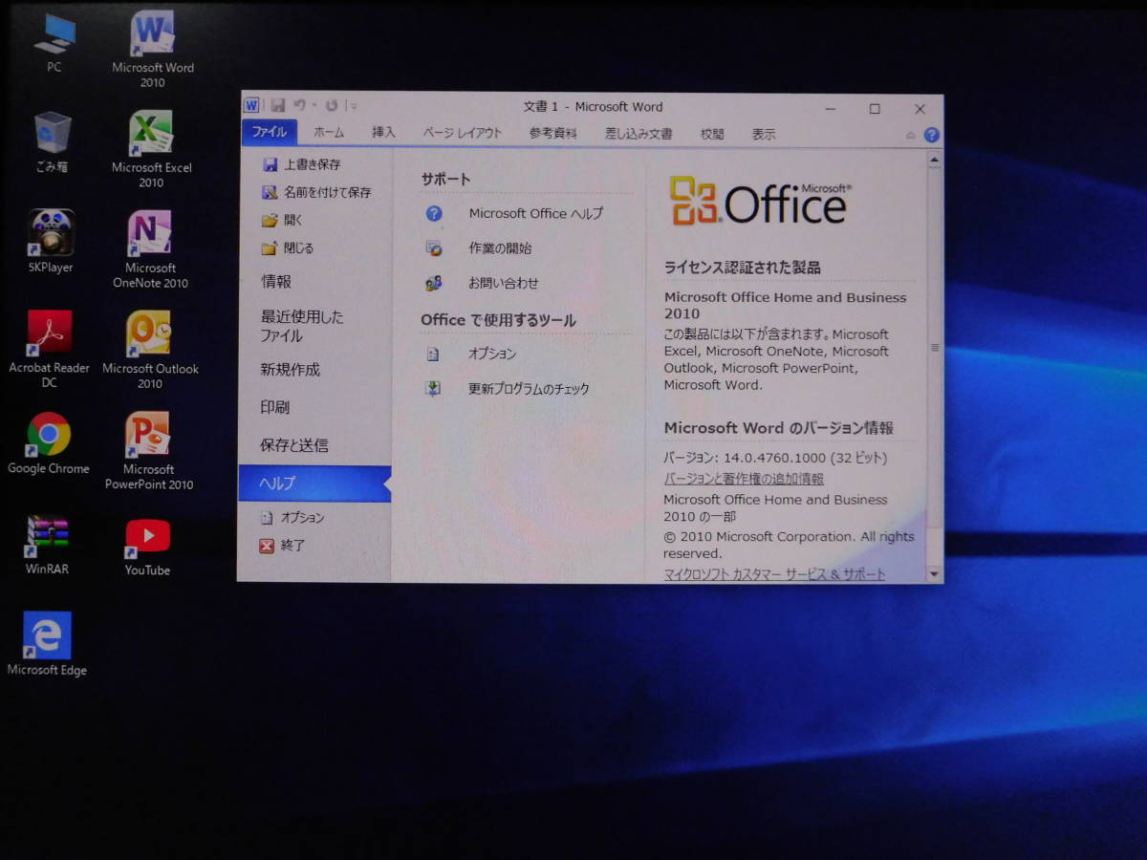Click お問い合わせ under support

pos(483,283)
